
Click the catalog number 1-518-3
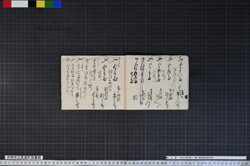coord(182,158)
